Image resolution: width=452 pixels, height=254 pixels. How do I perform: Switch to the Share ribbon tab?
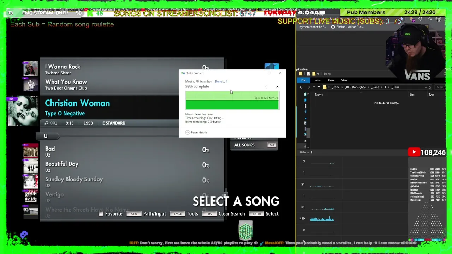(331, 80)
